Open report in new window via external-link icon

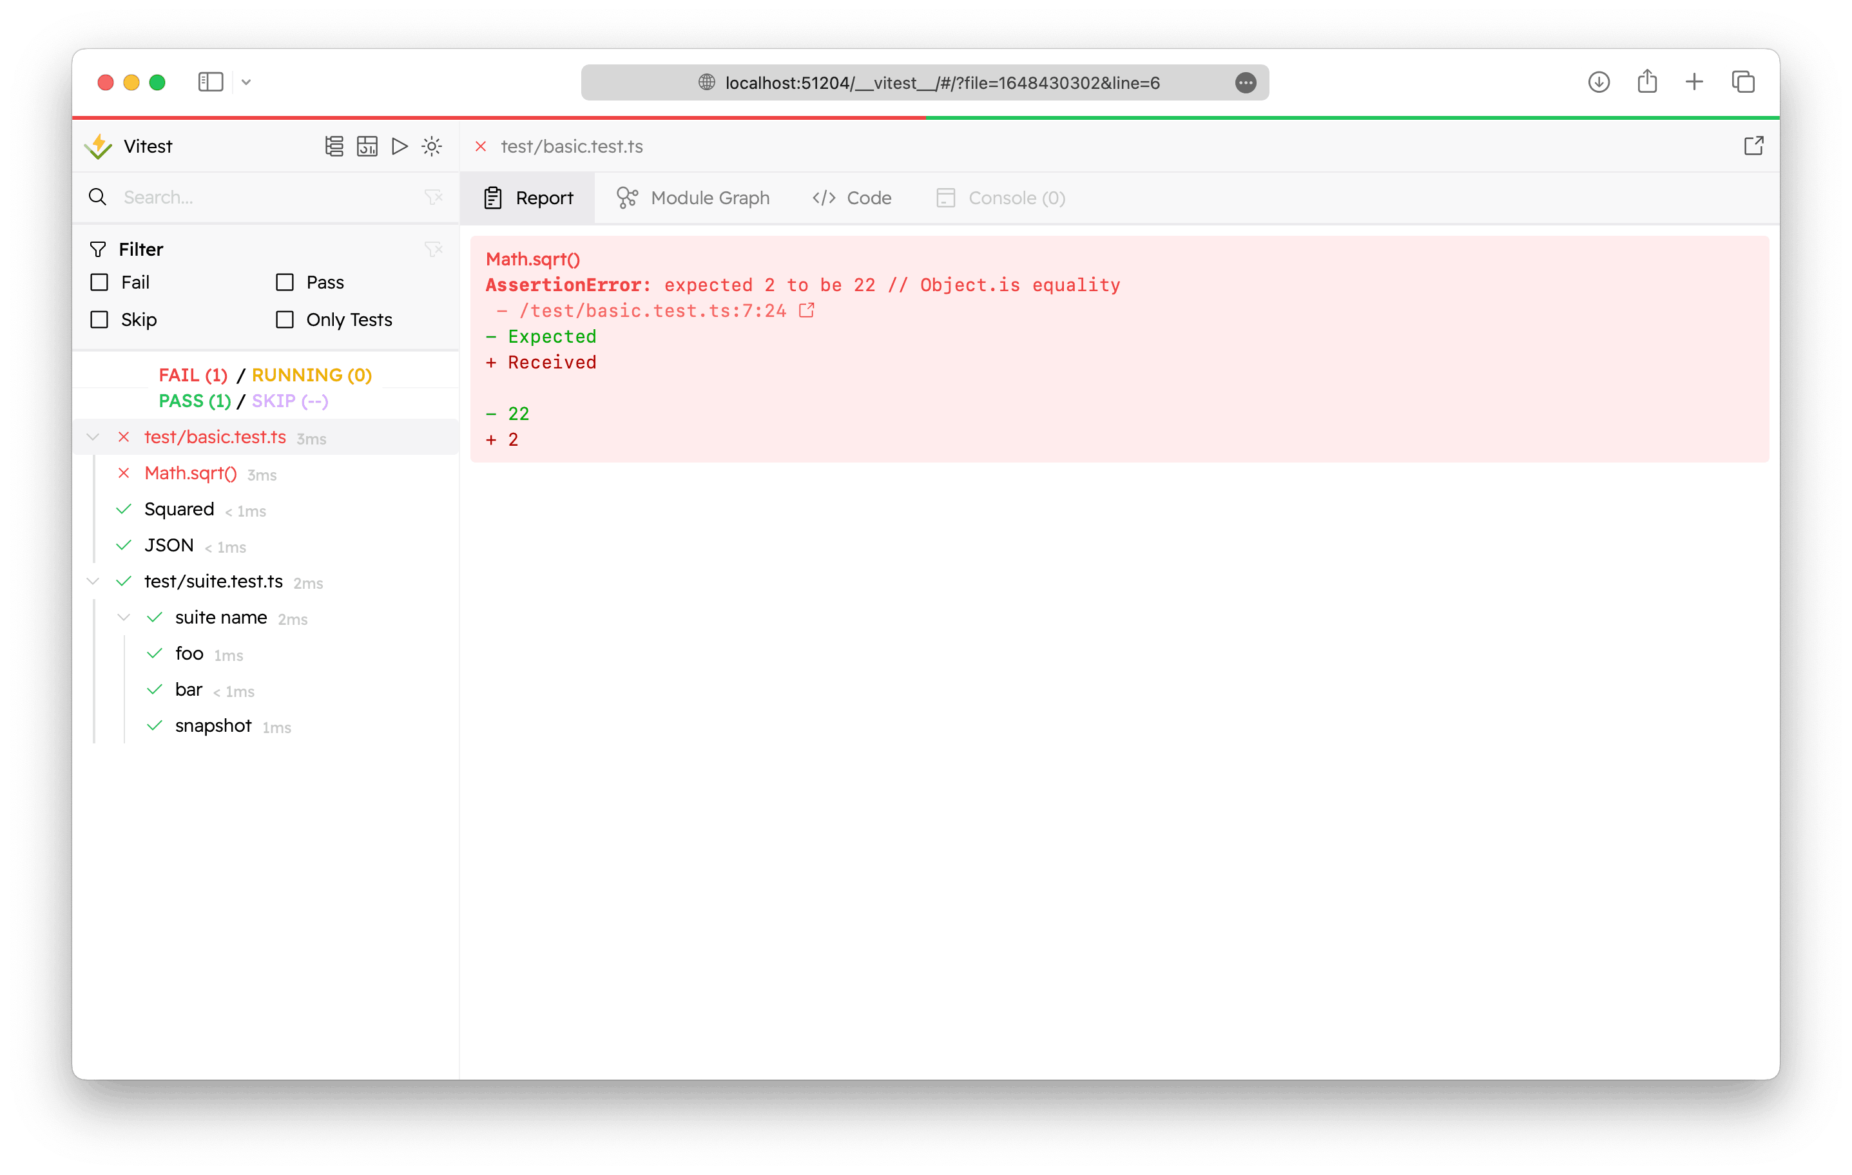(x=1753, y=146)
